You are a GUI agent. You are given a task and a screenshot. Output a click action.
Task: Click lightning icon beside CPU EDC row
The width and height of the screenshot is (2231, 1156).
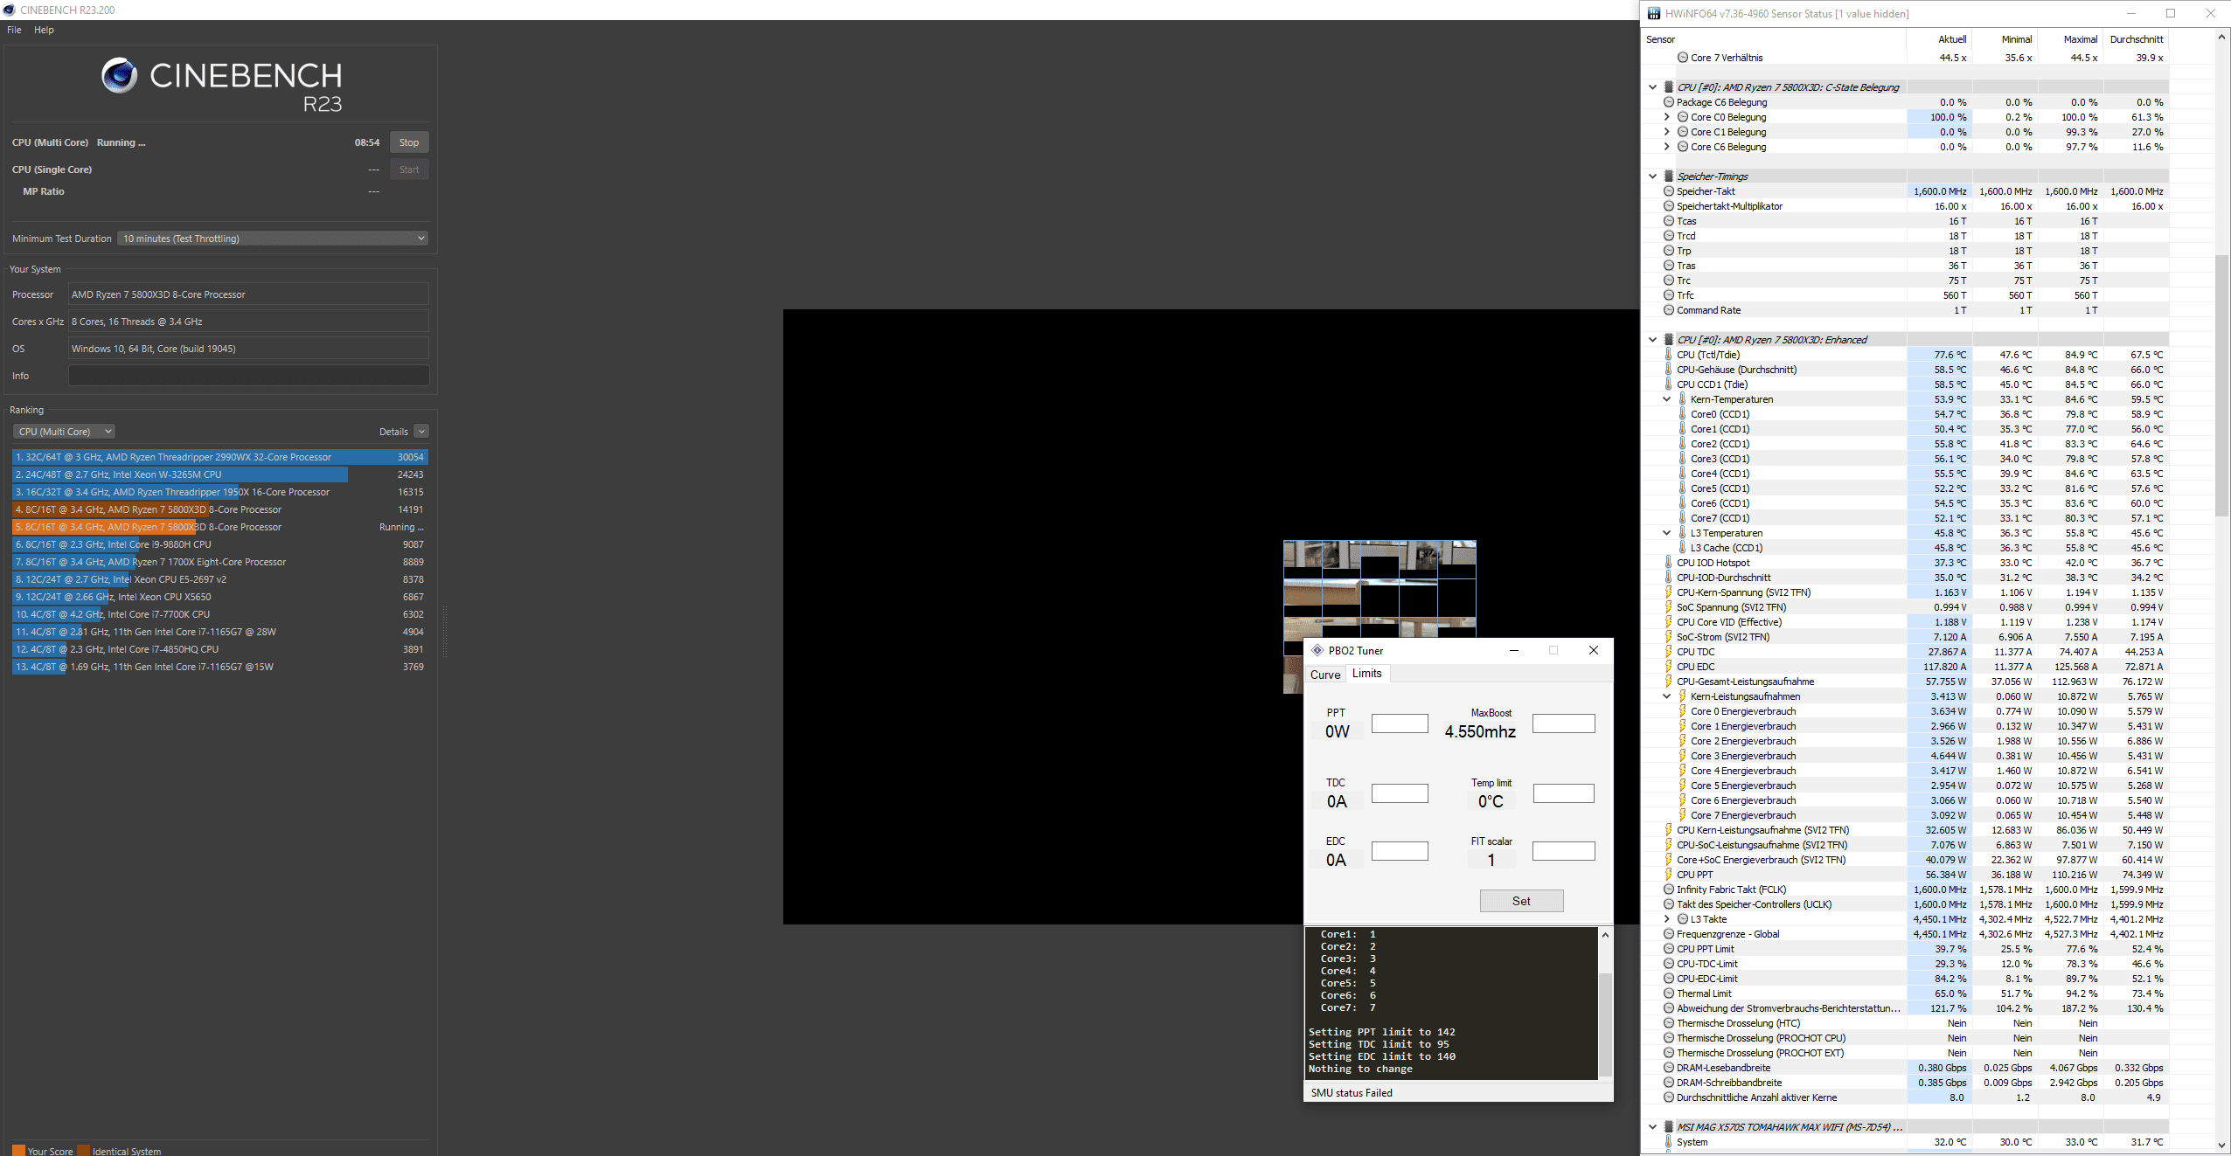point(1669,667)
